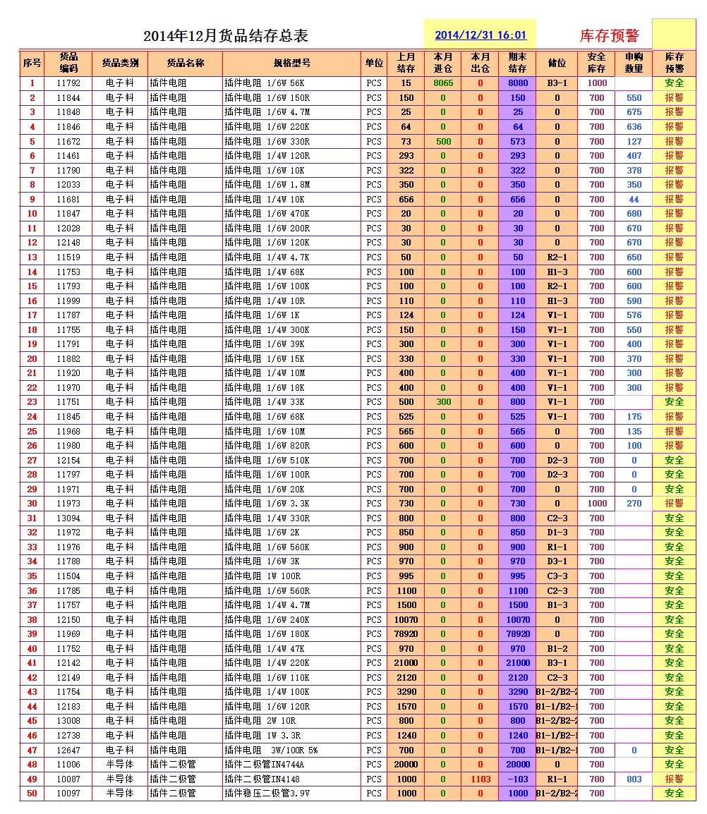Screen dimensions: 707x814
Task: Click the 插件二极管IN4744A specification cell
Action: 291,765
